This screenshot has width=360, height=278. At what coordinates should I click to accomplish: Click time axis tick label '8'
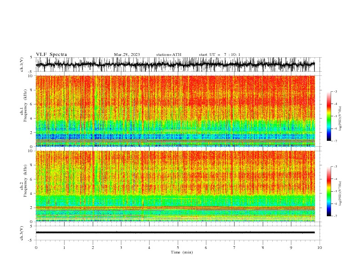[x=263, y=248]
